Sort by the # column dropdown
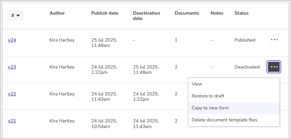The image size is (291, 139). [x=16, y=15]
